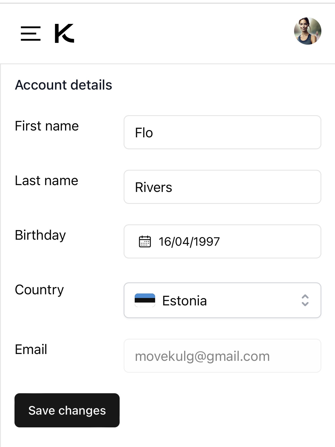Select the Estonia country name text
Screen dimensions: 335x447
coord(184,301)
